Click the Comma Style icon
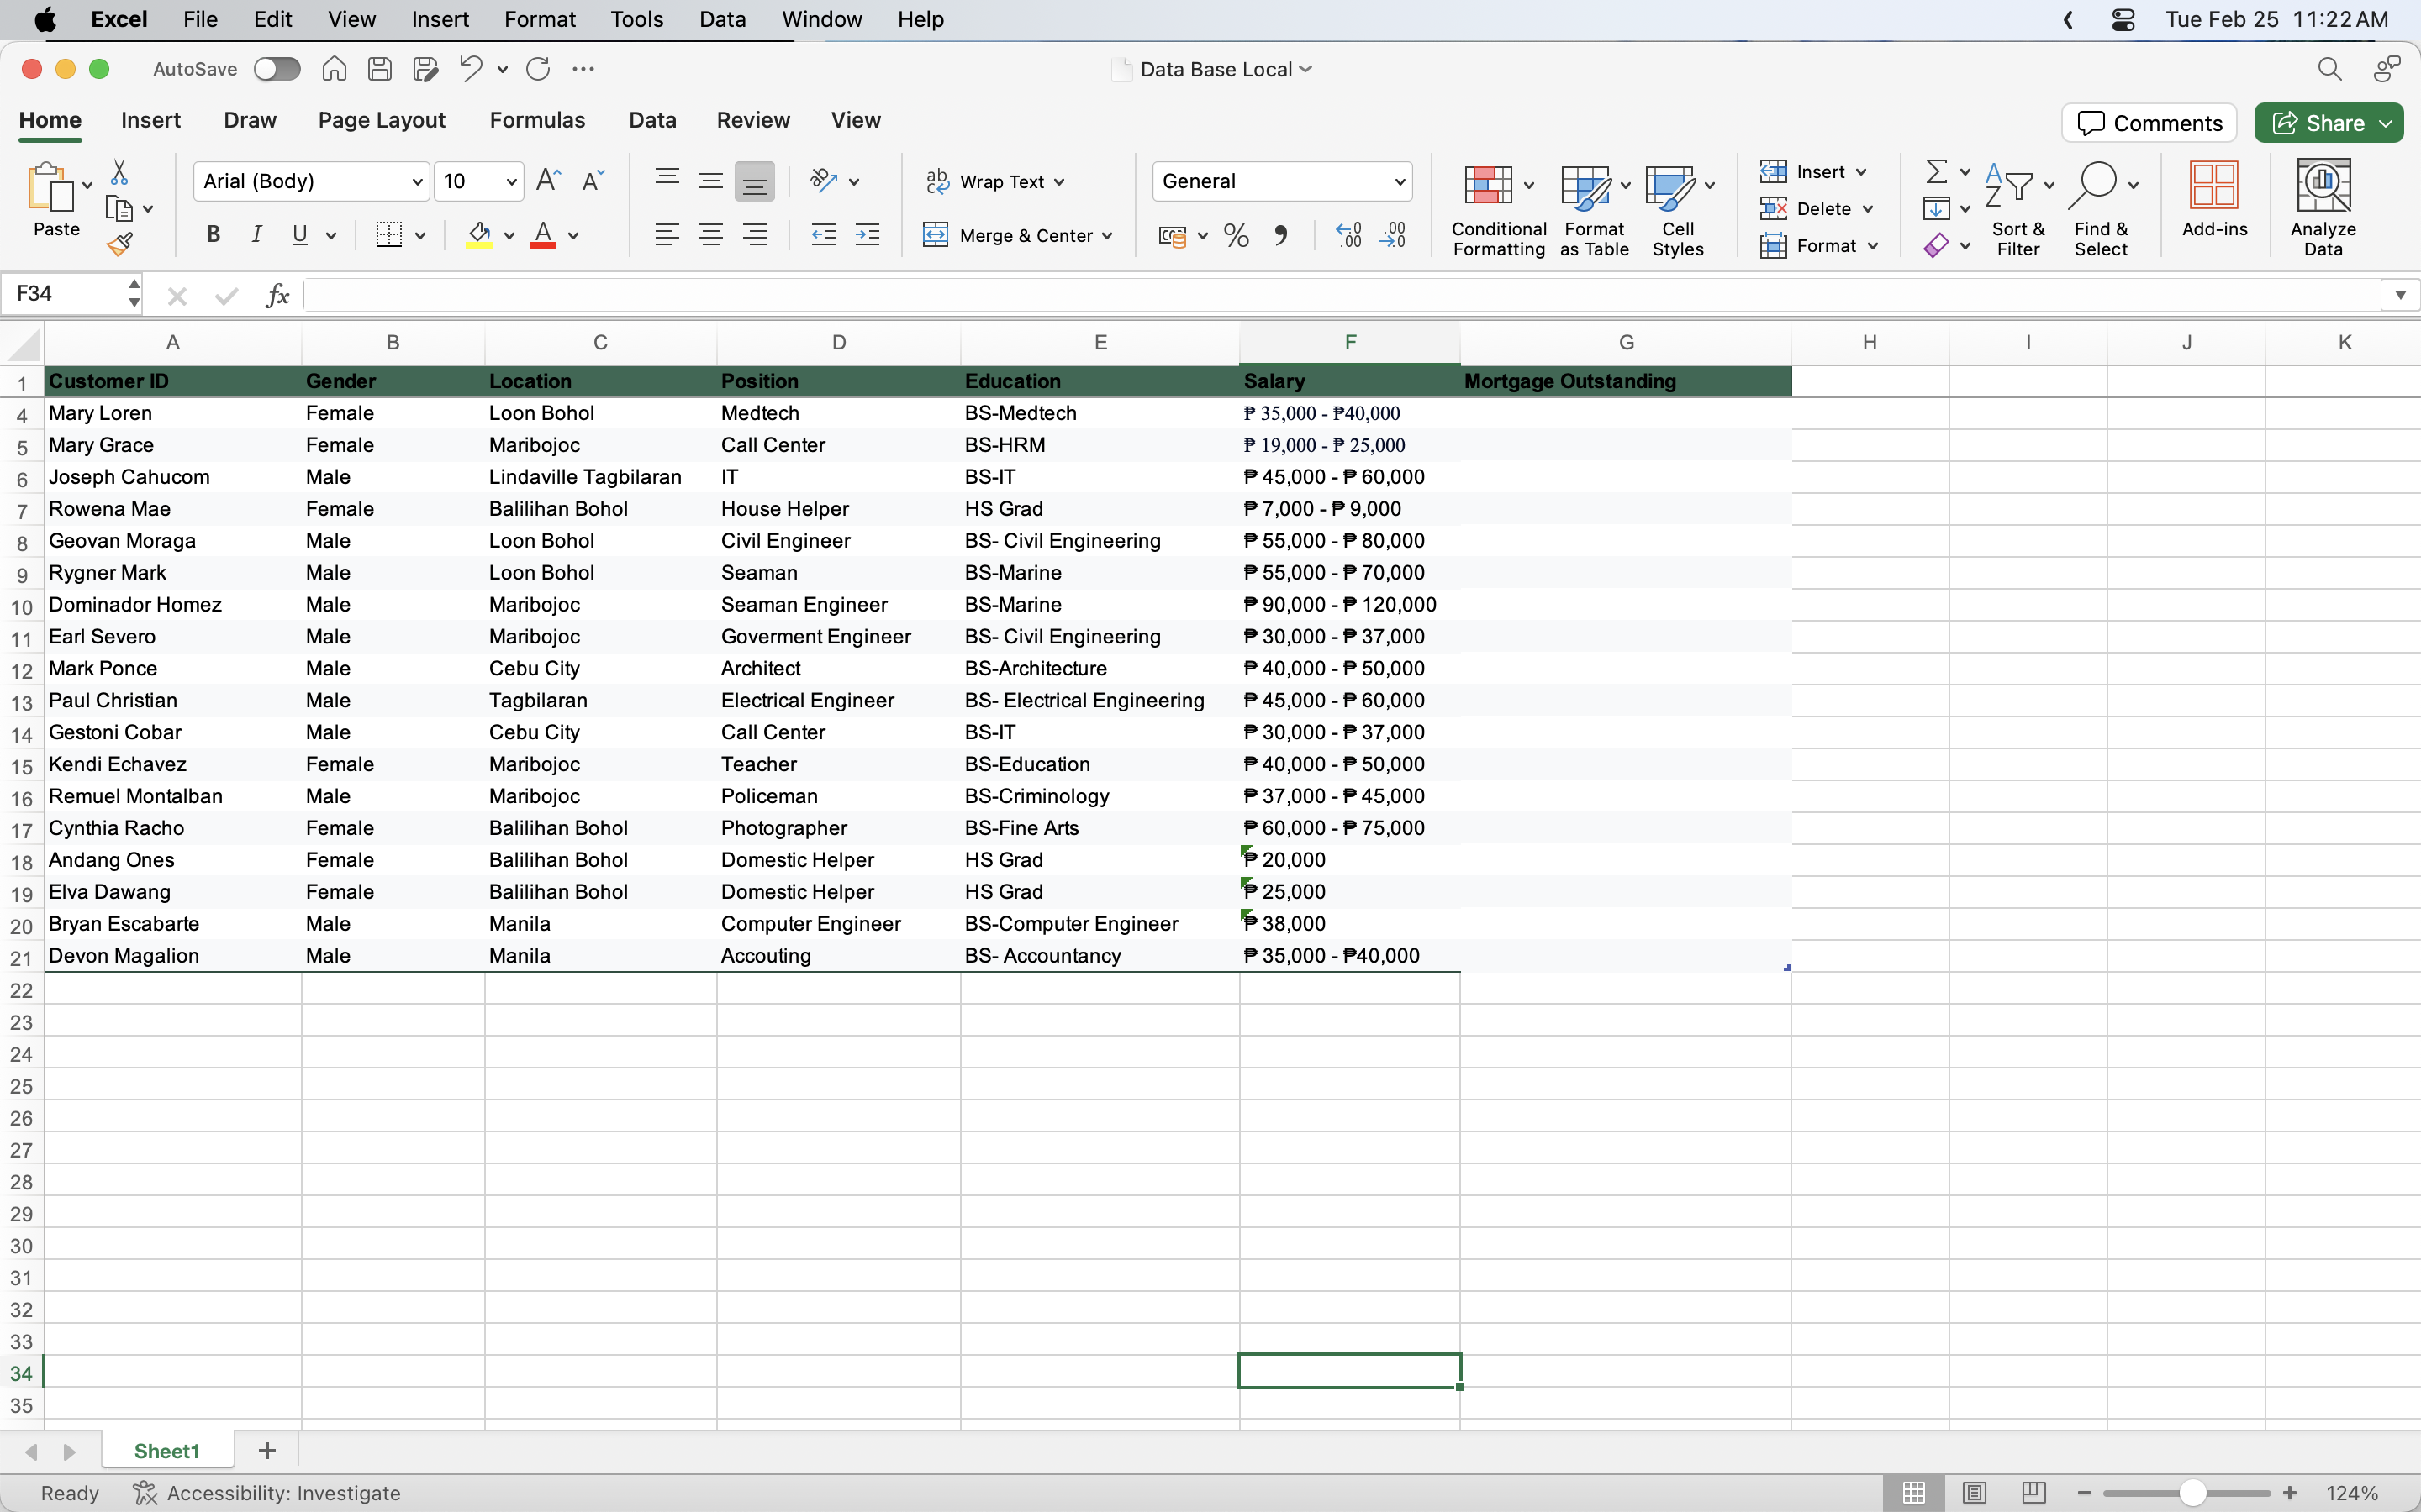Screen dimensions: 2421x1512 click(x=1281, y=235)
